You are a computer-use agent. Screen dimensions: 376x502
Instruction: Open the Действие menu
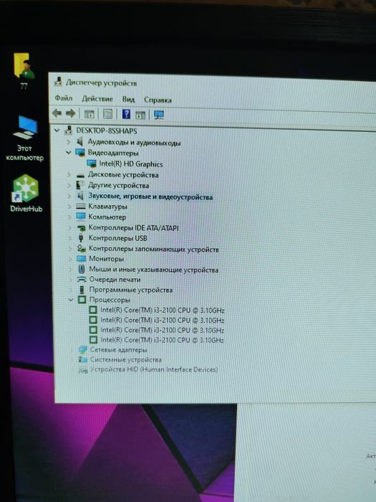tap(97, 99)
